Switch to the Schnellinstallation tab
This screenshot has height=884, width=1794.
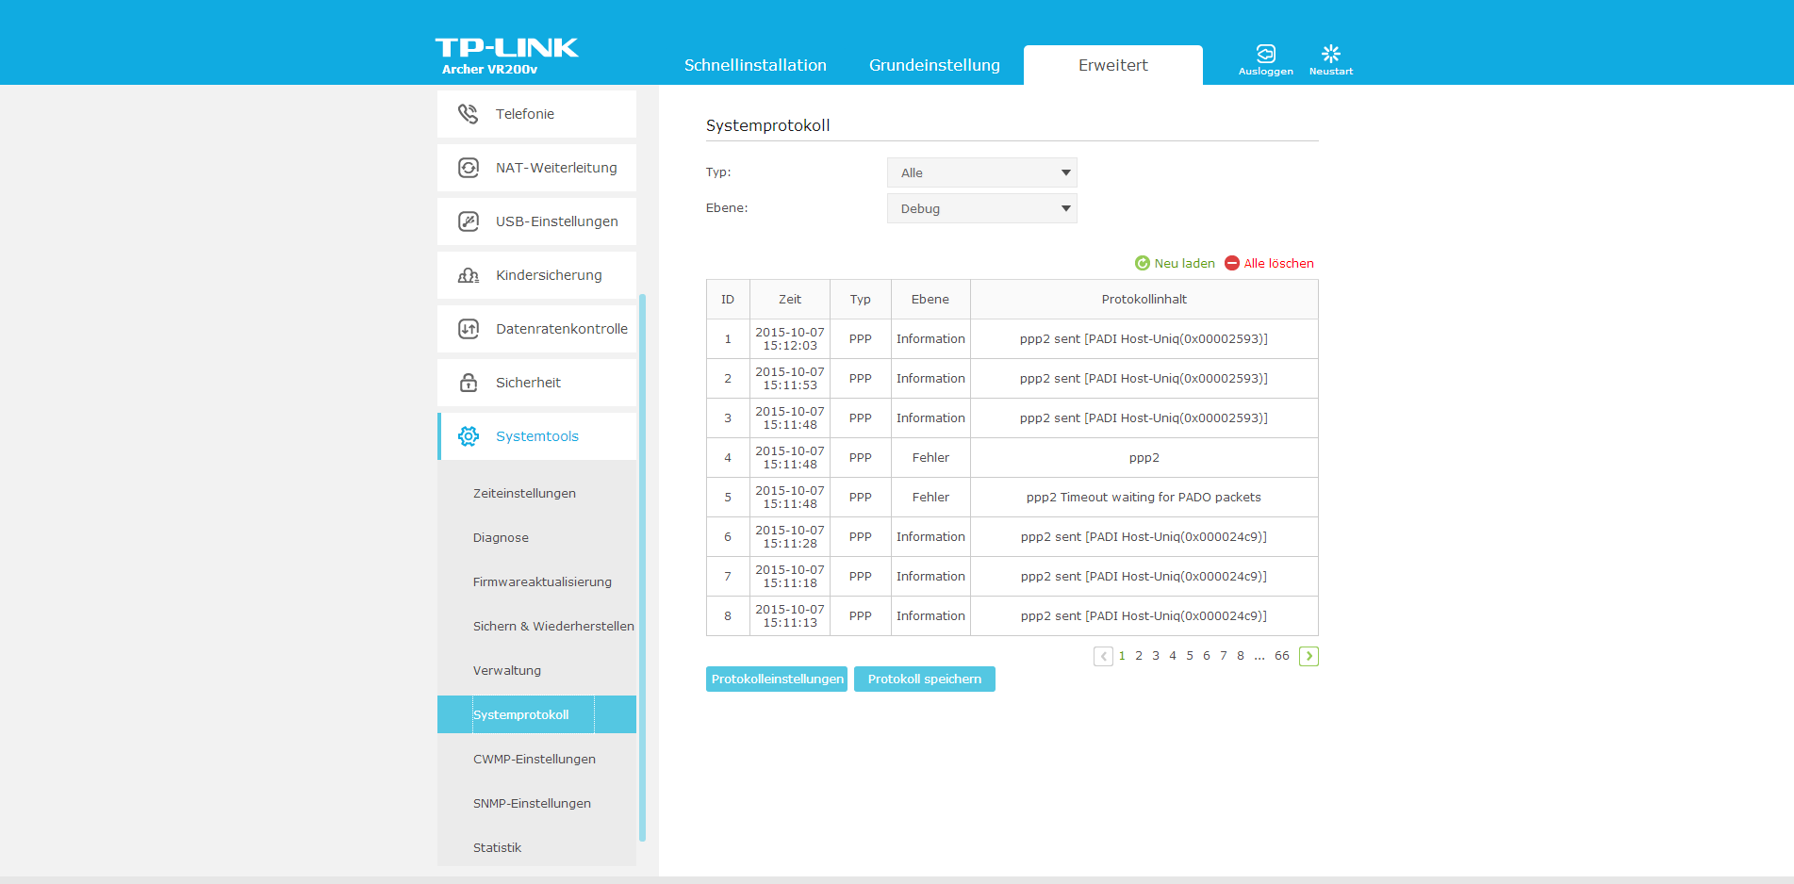click(755, 65)
